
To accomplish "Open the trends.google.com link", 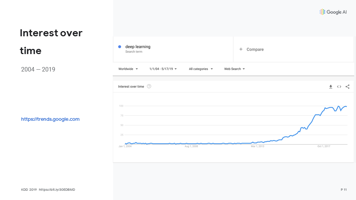I will 50,119.
